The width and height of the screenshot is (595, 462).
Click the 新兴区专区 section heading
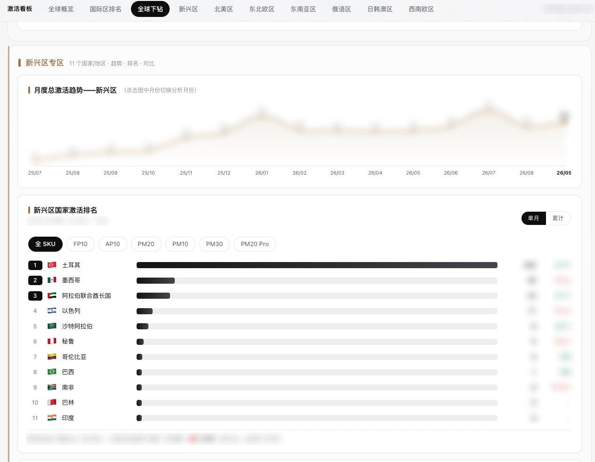(x=44, y=63)
